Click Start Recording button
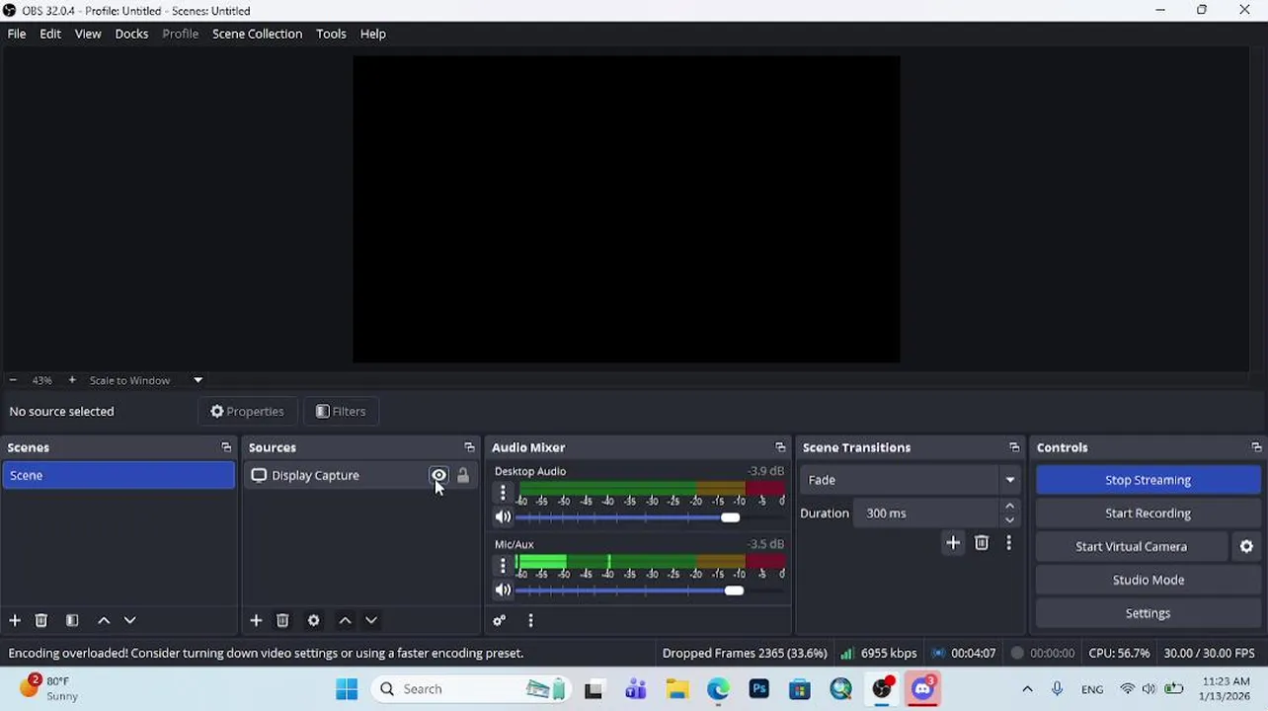The width and height of the screenshot is (1268, 711). pyautogui.click(x=1148, y=513)
